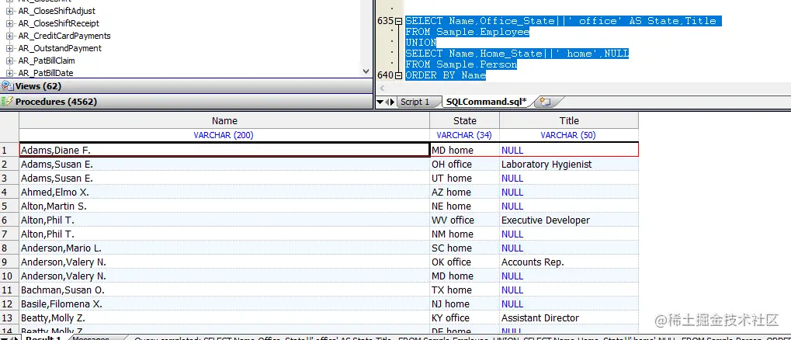Click the Procedures panel icon
Screen dimensions: 791x340
click(7, 102)
